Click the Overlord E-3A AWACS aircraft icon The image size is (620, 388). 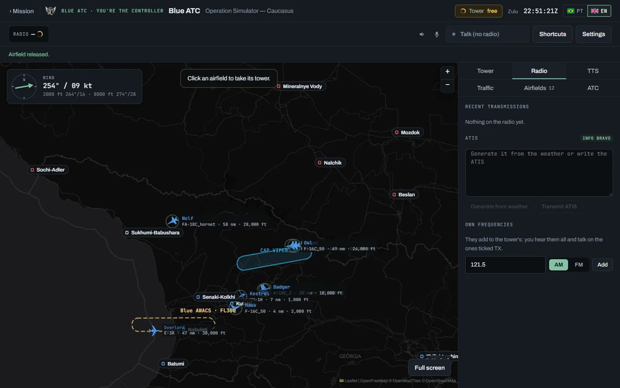(x=154, y=331)
